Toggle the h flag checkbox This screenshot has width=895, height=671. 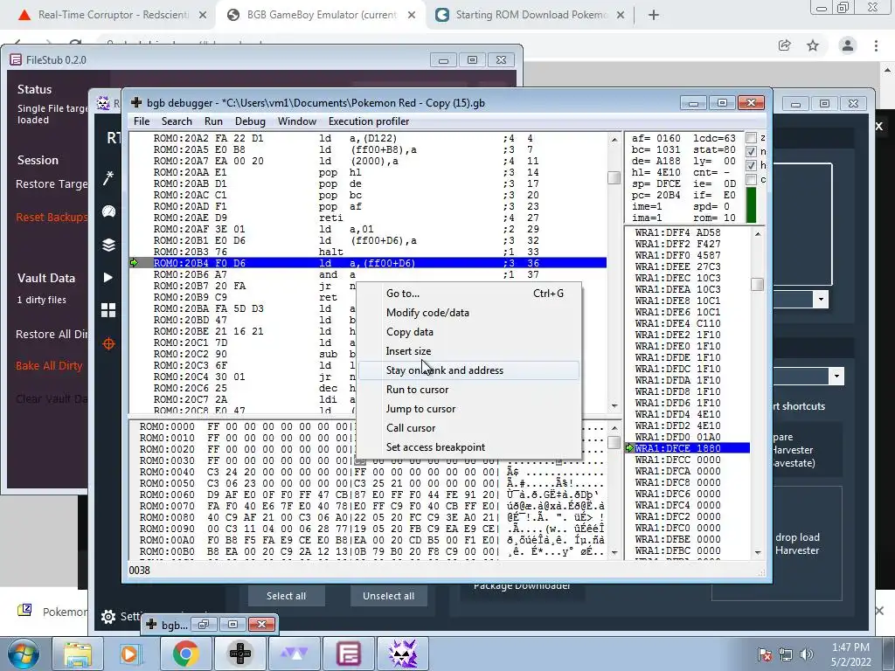(x=751, y=165)
